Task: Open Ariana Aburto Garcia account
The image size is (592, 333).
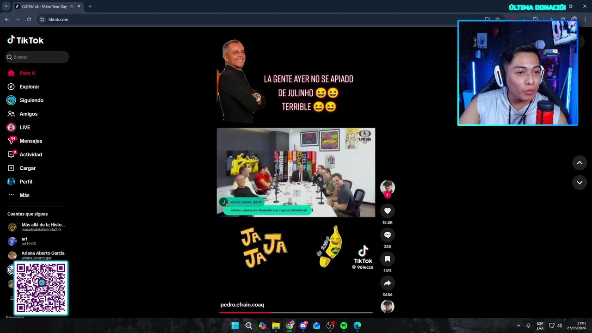Action: point(37,255)
